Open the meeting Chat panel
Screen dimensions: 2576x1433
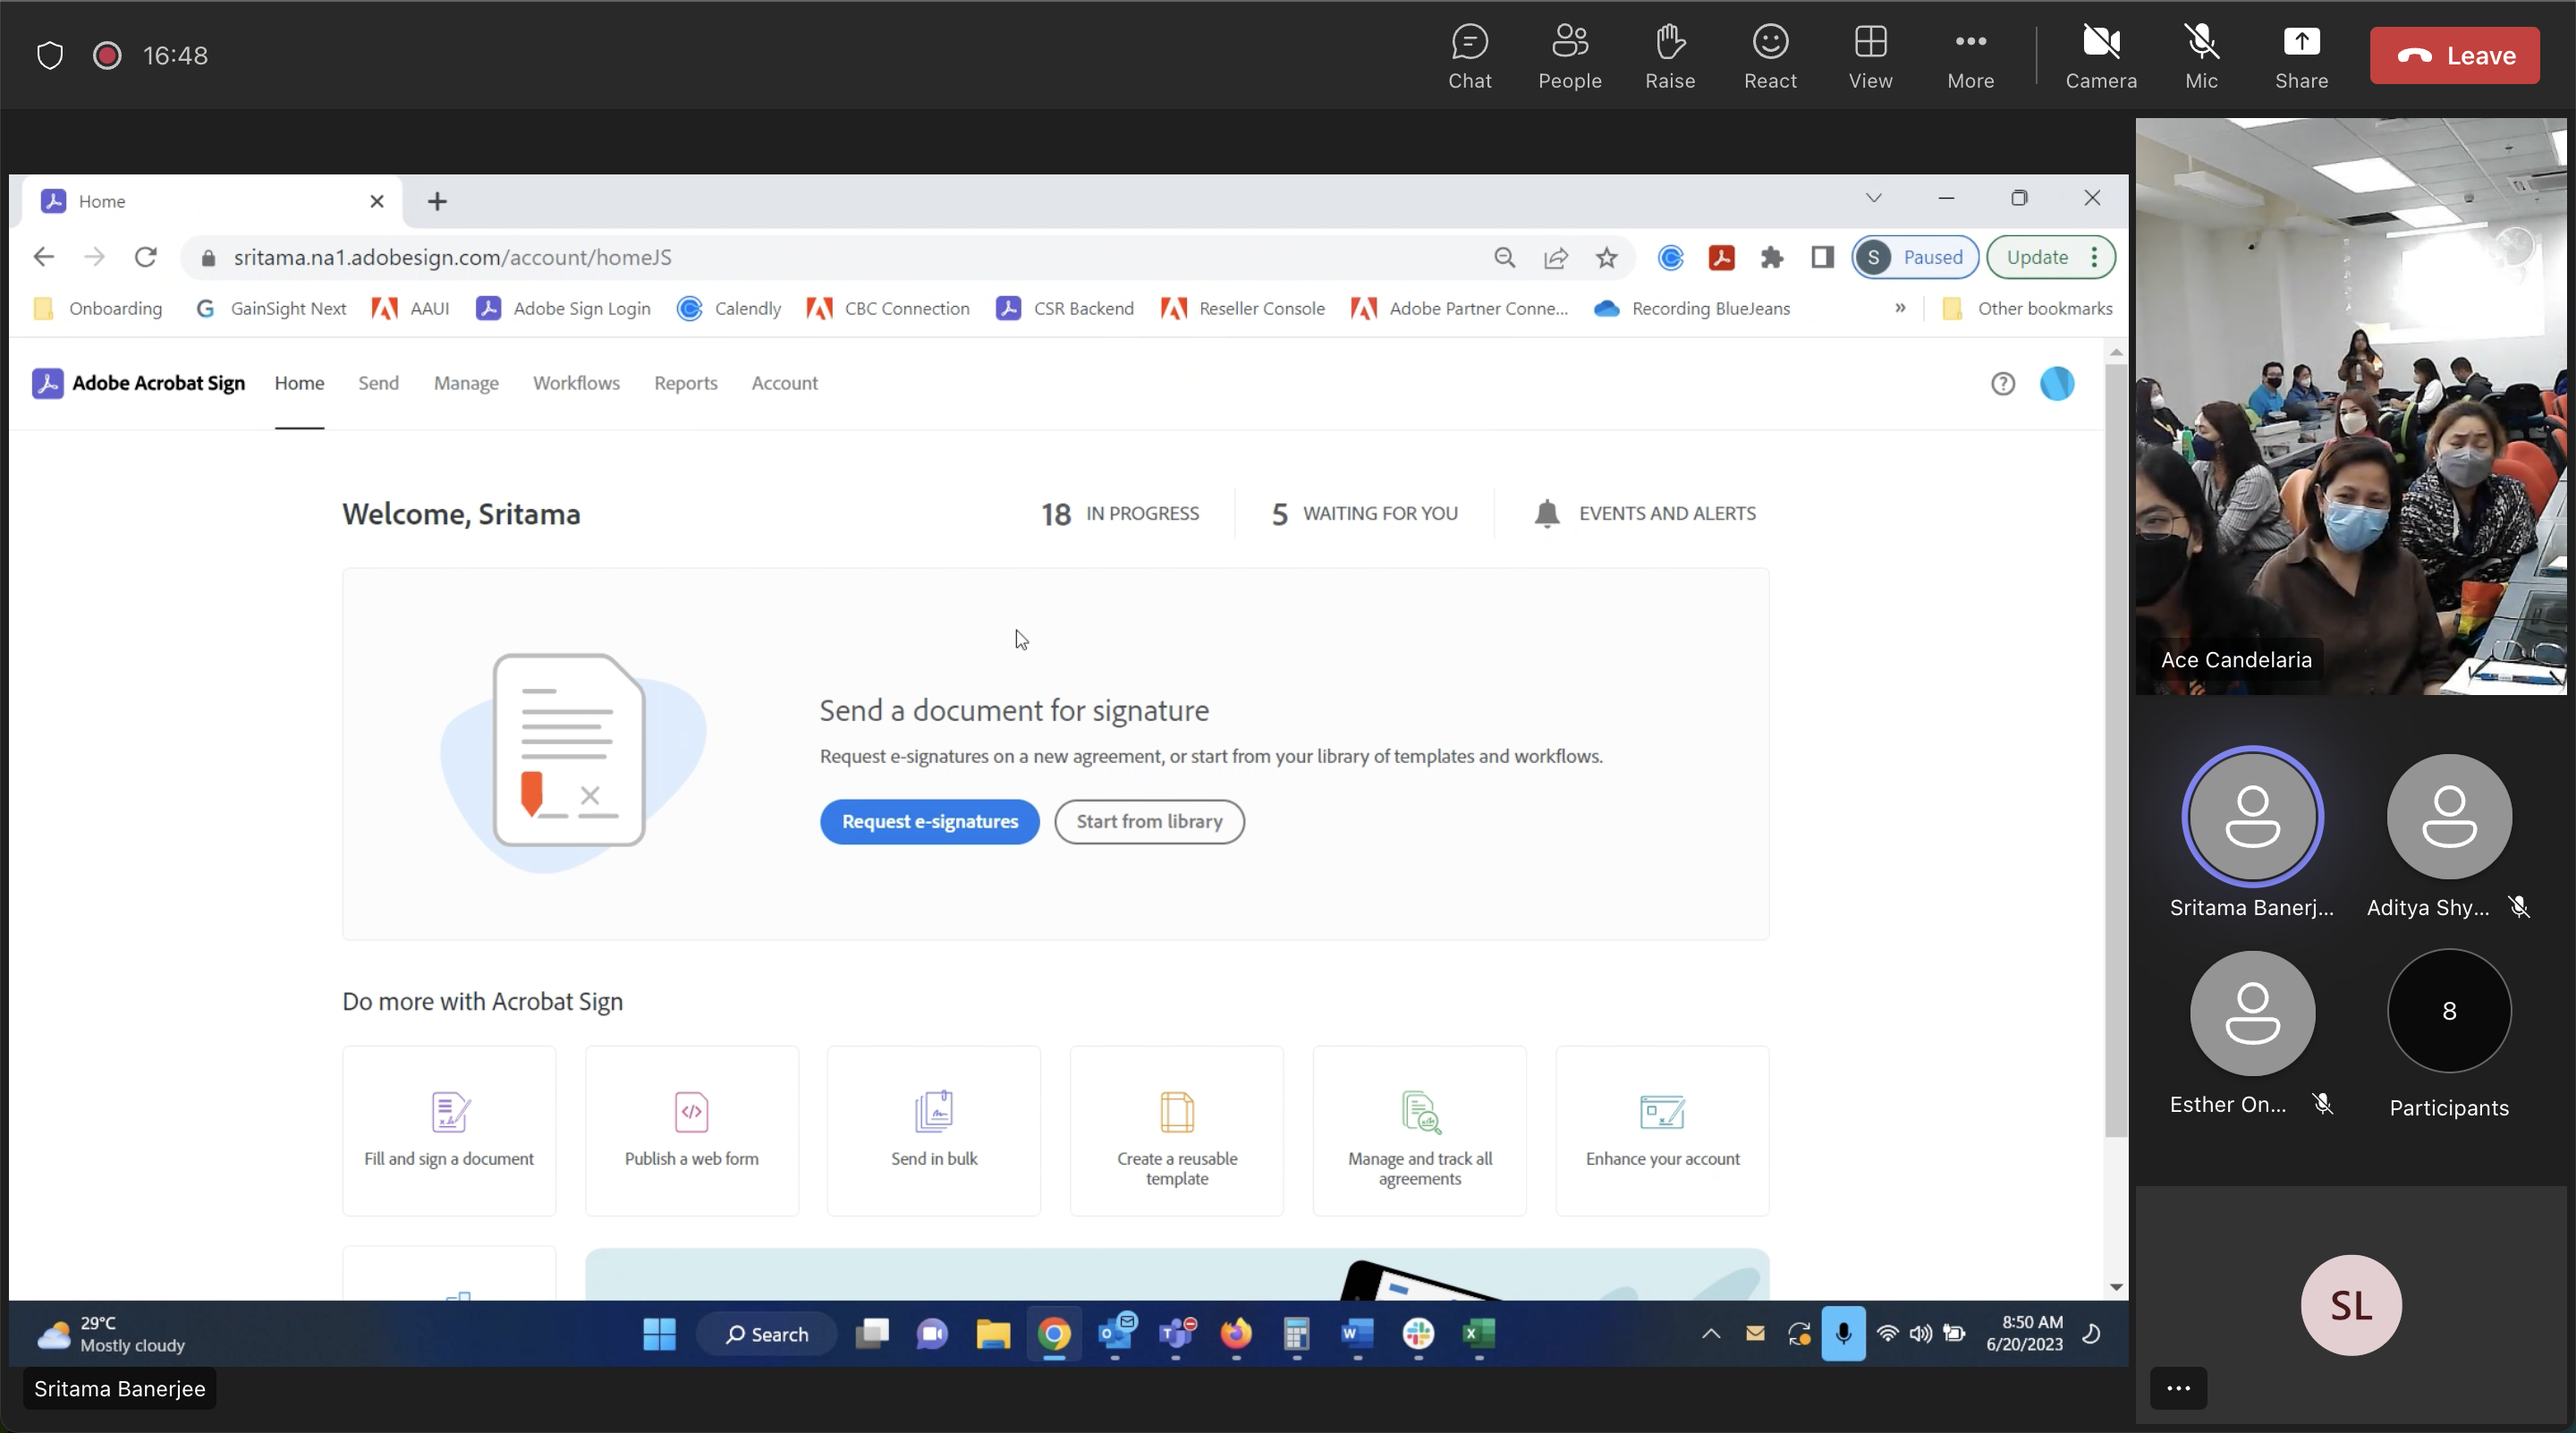point(1469,57)
